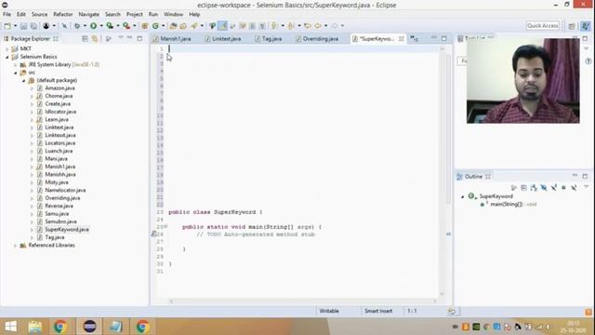Select Amazon.java in Package Explorer
595x335 pixels.
coord(59,88)
